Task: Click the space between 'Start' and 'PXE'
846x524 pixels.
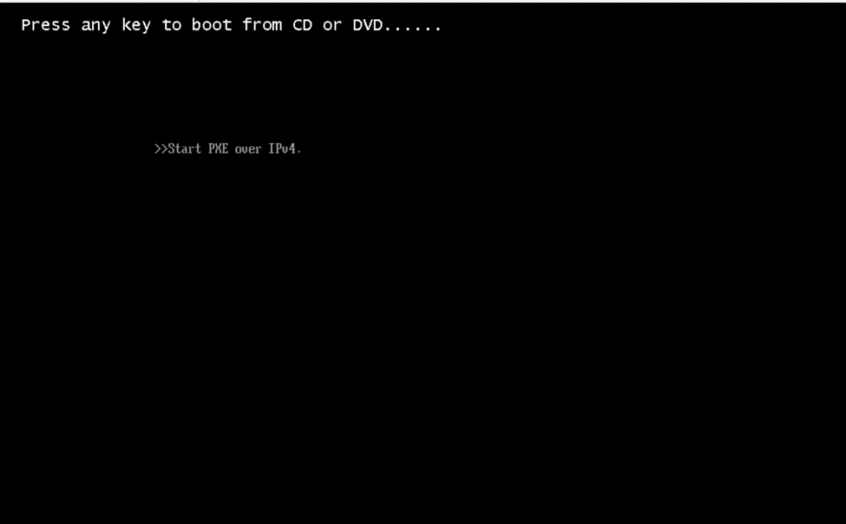Action: [205, 149]
